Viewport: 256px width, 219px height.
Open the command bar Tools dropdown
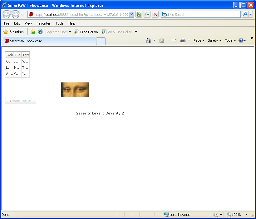point(230,40)
